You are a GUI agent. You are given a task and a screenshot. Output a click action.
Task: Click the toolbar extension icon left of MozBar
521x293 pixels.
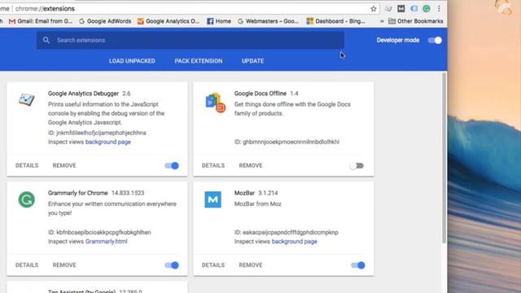tap(388, 9)
